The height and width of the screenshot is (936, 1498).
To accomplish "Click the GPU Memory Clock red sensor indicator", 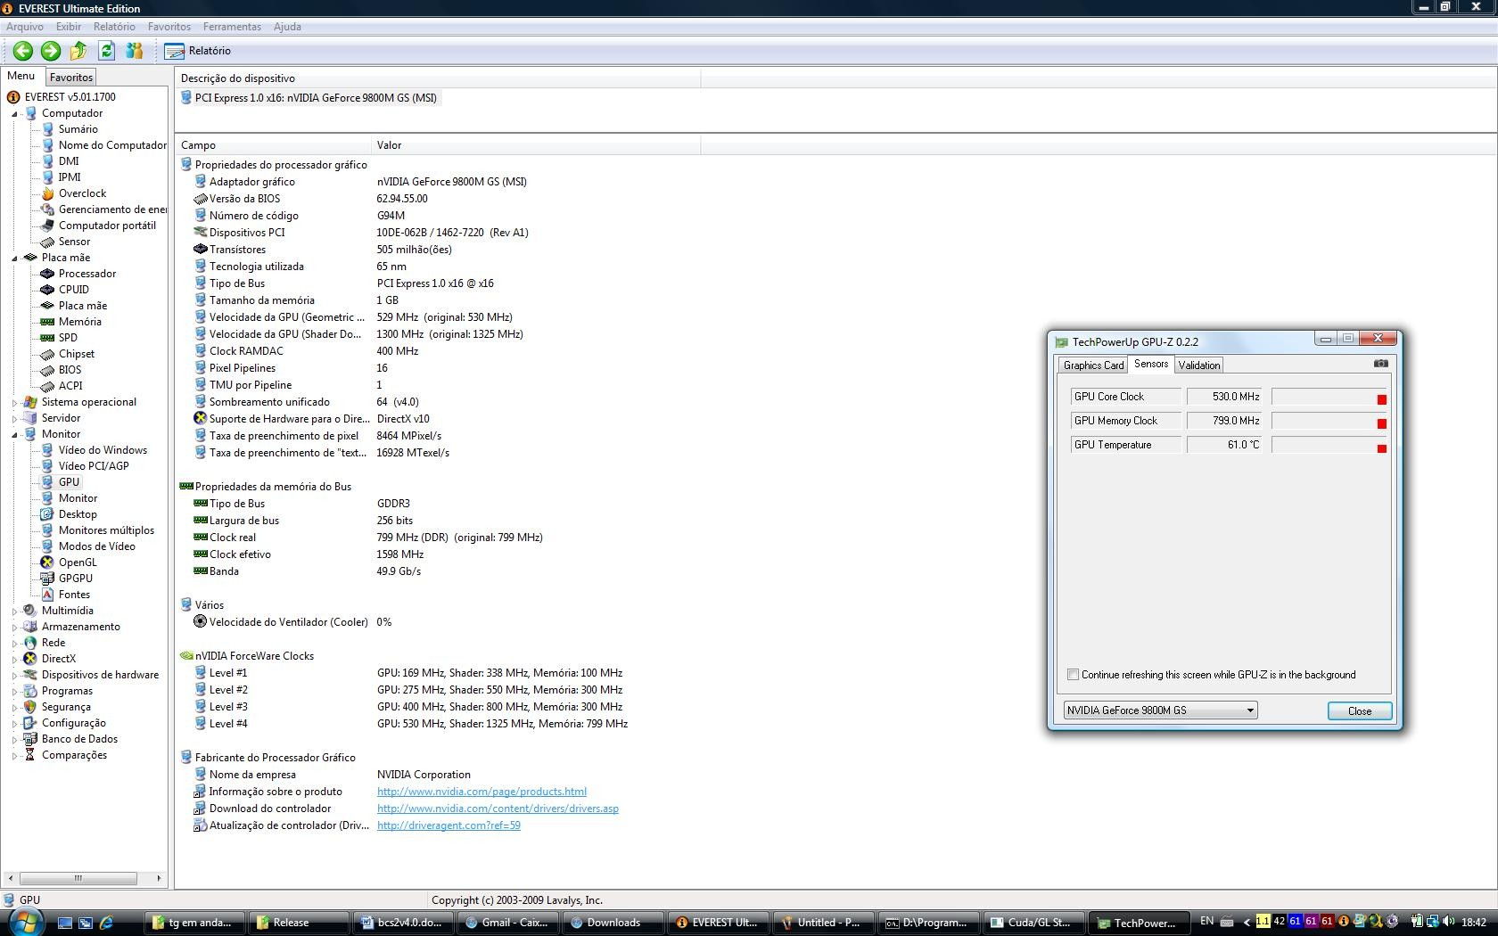I will 1382,423.
